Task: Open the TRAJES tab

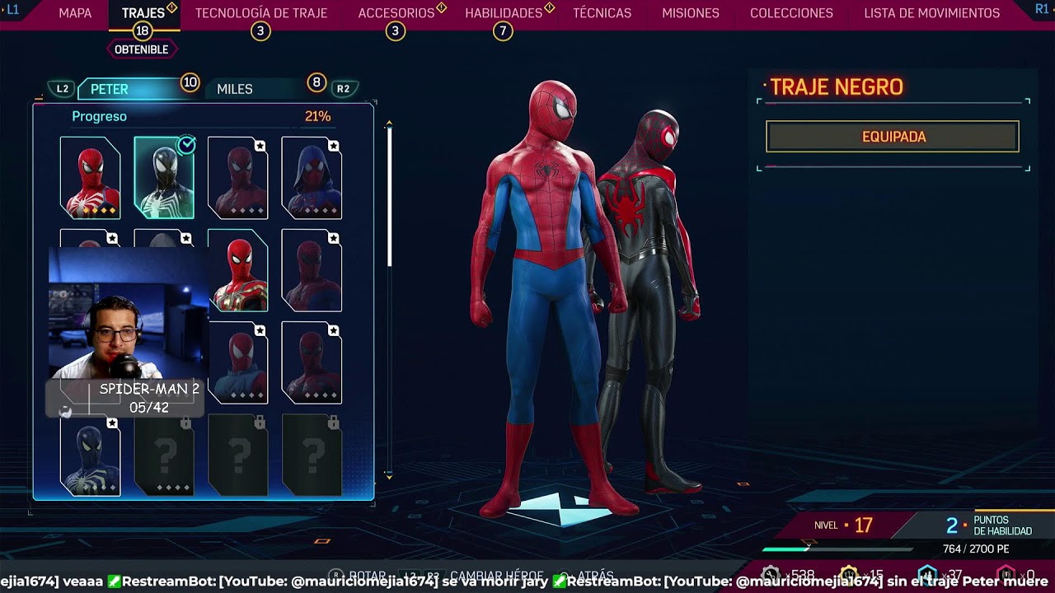Action: pyautogui.click(x=143, y=13)
